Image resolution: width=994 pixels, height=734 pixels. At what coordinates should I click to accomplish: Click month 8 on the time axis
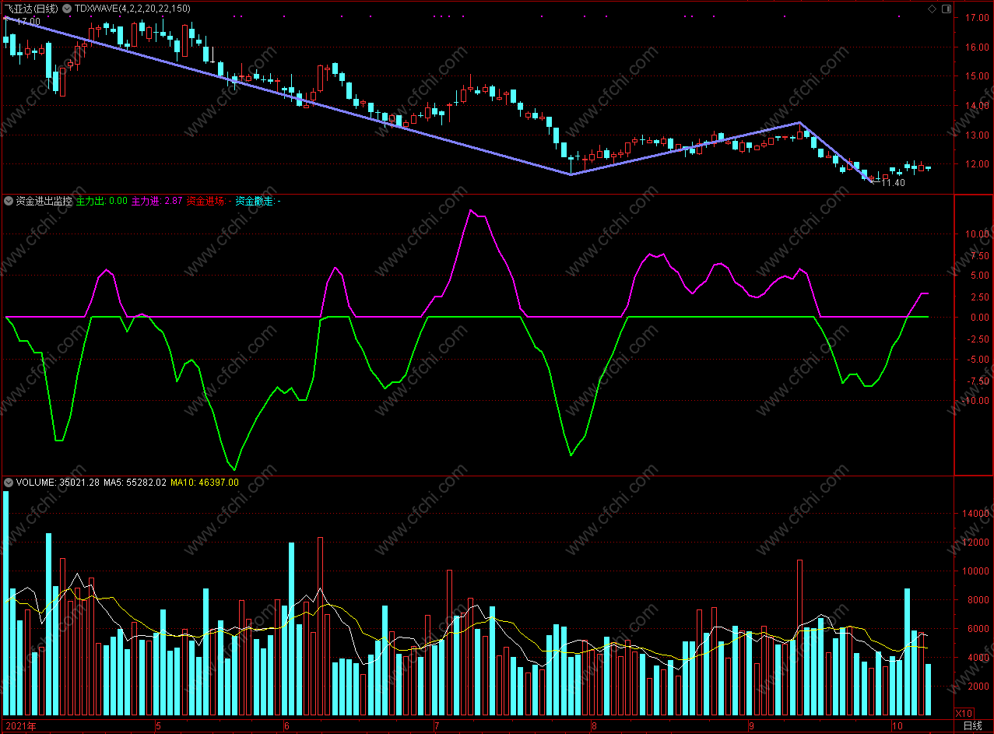coord(593,725)
